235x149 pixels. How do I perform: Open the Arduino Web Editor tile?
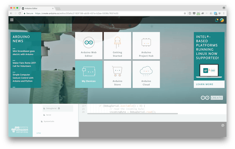tap(89, 46)
